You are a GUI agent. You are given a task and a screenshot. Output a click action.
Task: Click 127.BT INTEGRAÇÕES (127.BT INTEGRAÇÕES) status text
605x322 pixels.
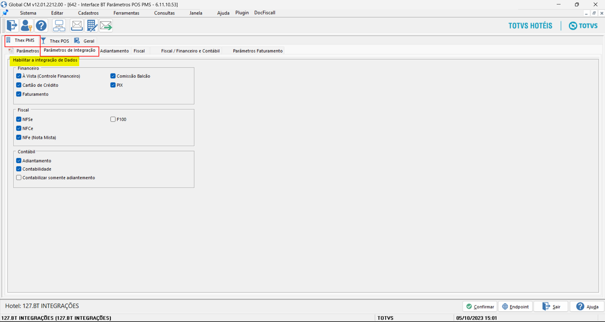(56, 318)
